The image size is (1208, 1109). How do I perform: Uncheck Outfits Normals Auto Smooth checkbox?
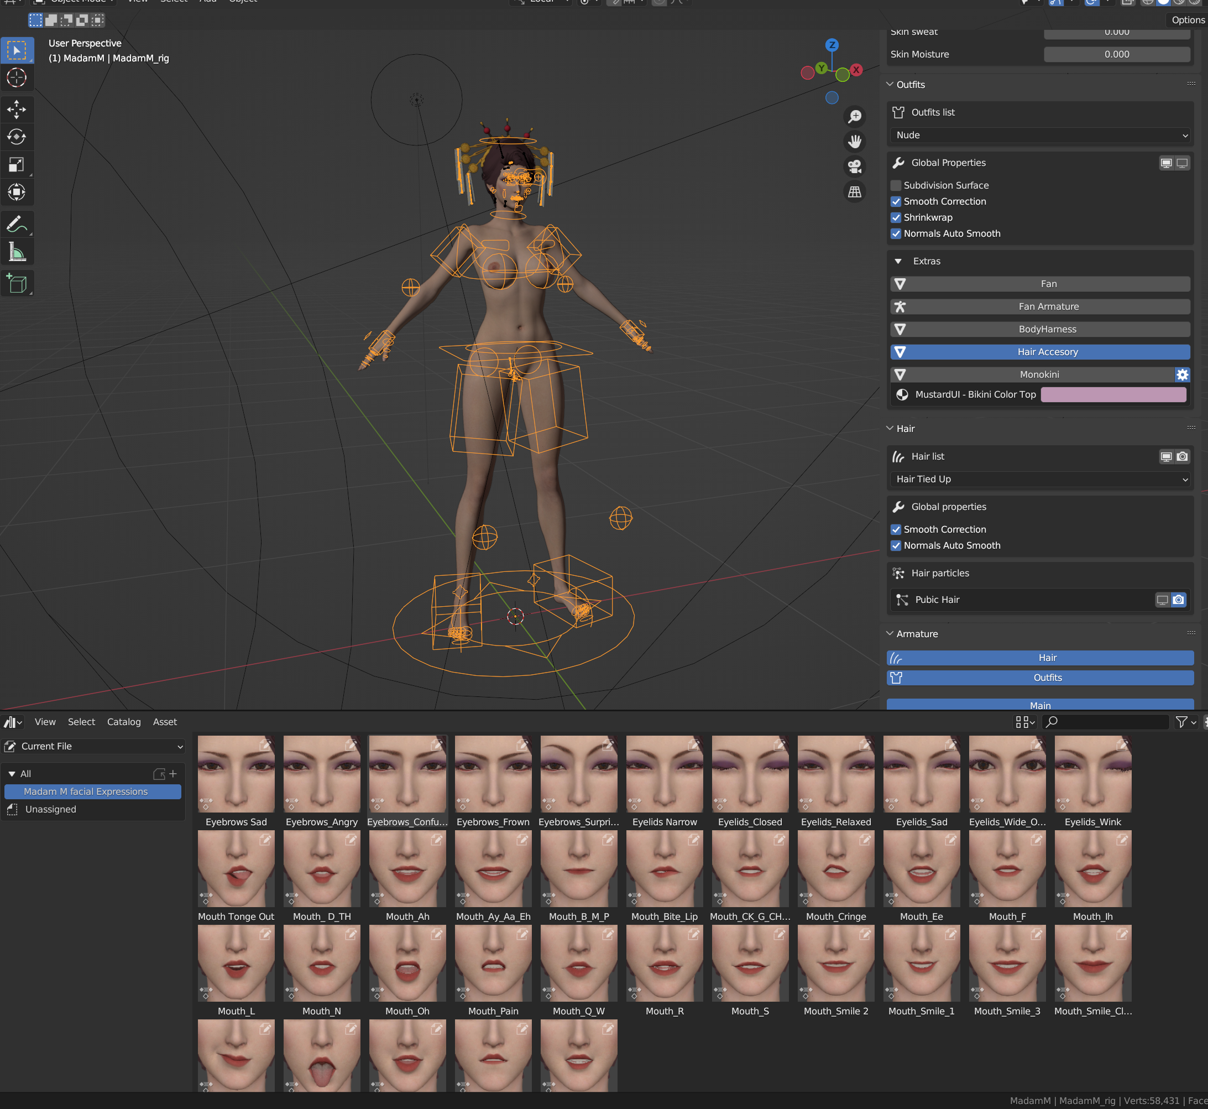tap(896, 233)
